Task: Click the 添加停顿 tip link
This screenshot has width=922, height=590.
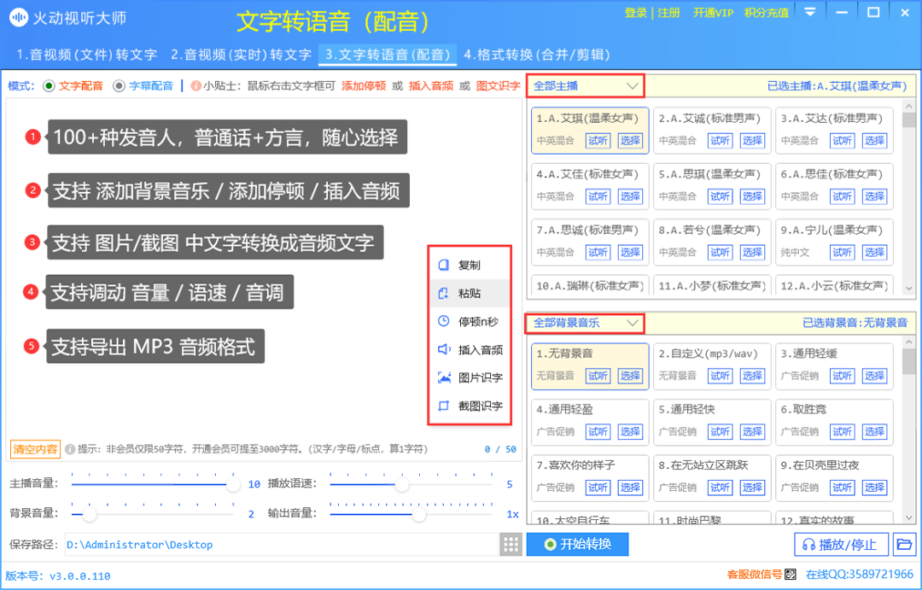Action: click(x=364, y=86)
